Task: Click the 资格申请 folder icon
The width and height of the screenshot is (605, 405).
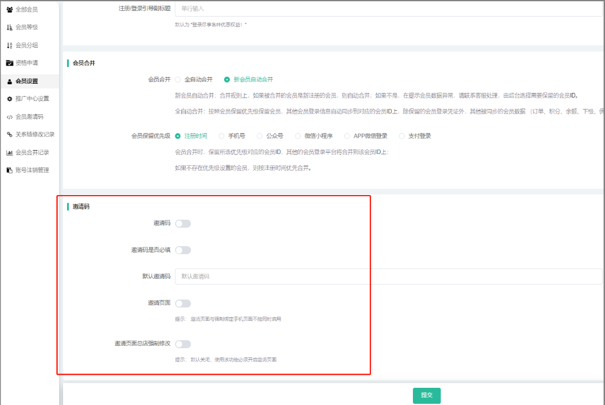Action: tap(9, 63)
